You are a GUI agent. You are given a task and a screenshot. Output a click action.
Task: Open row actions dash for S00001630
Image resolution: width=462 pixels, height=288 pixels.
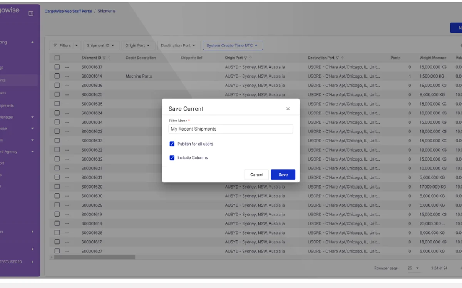(x=67, y=196)
